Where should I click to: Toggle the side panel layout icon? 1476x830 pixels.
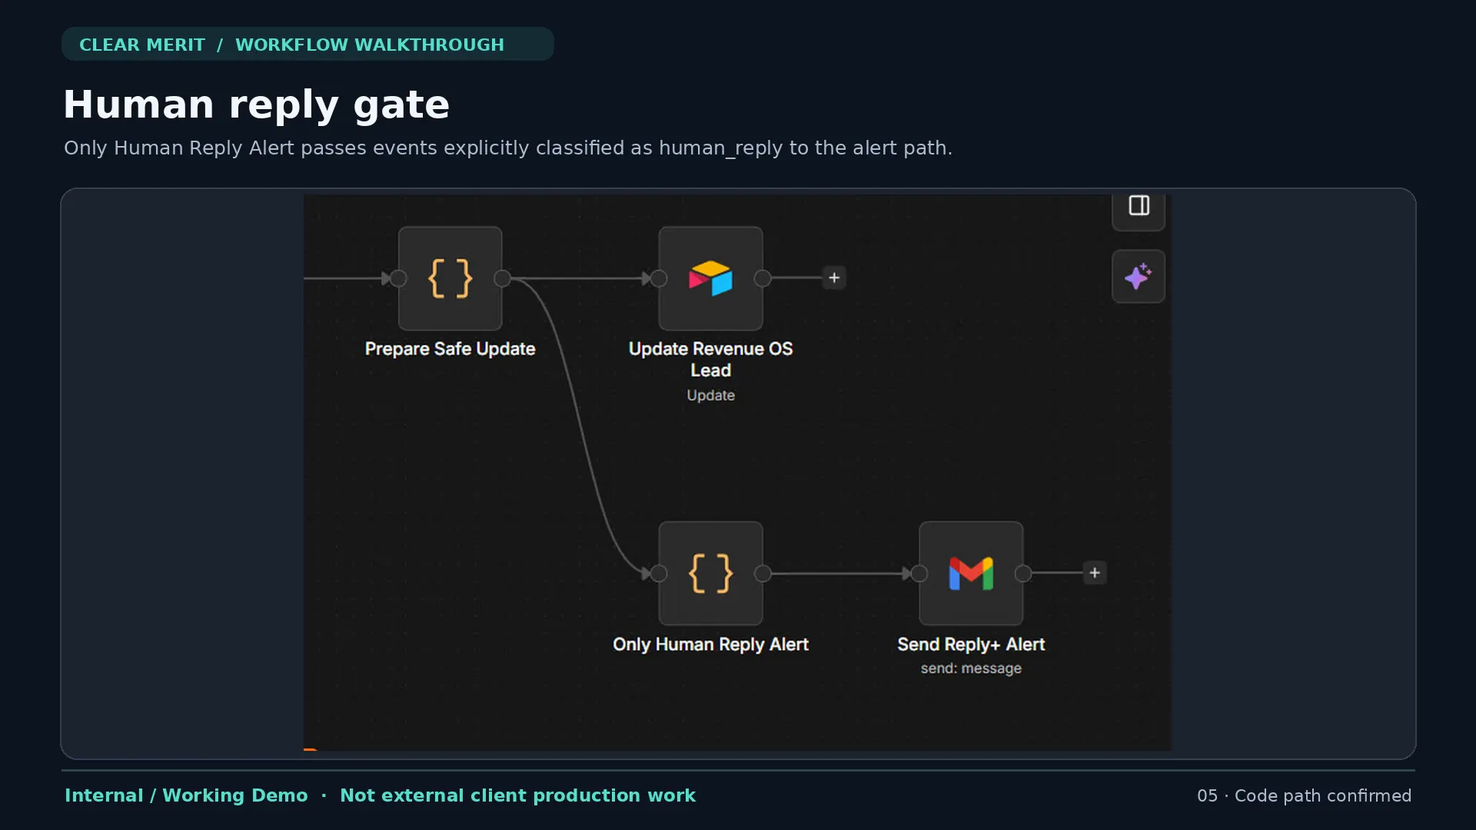(x=1139, y=206)
